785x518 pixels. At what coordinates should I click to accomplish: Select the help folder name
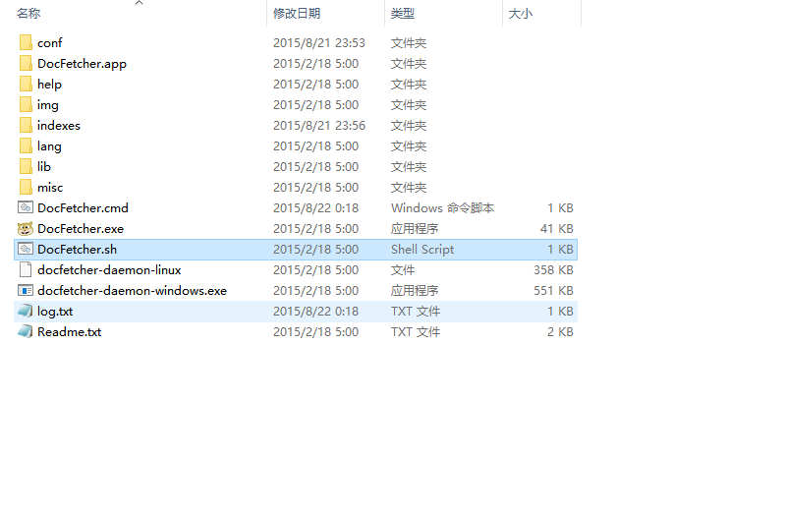point(49,85)
